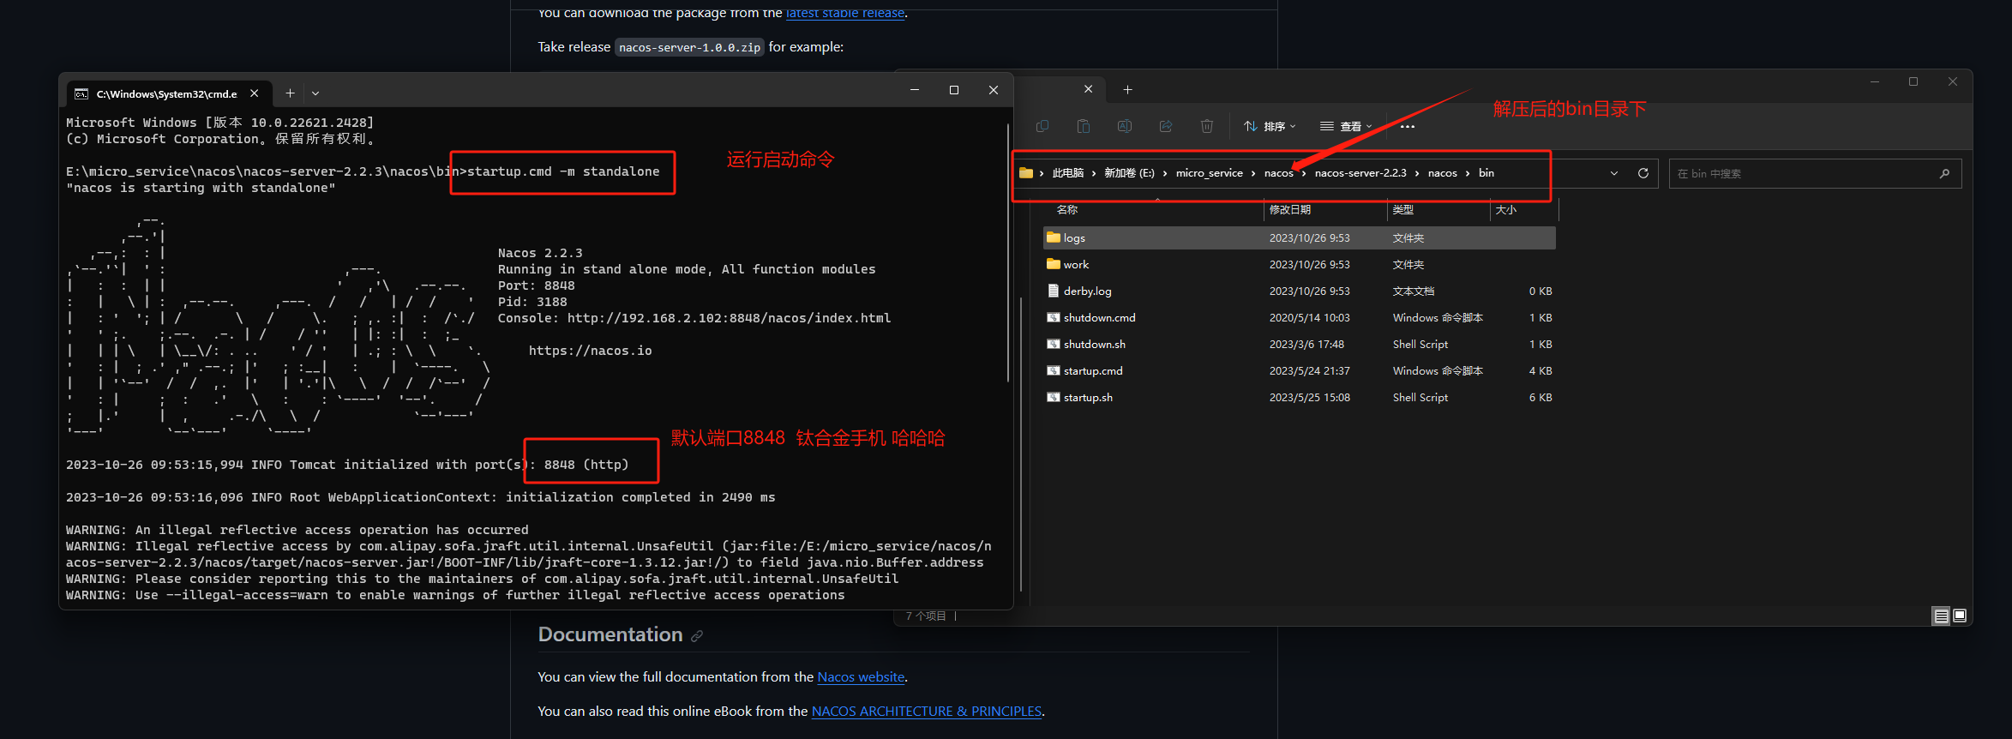
Task: Maximize the terminal window
Action: coord(954,90)
